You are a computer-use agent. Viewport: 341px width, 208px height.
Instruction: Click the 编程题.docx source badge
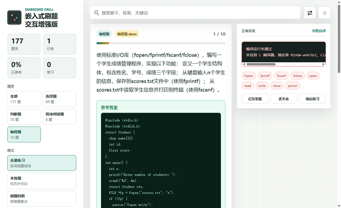(127, 34)
